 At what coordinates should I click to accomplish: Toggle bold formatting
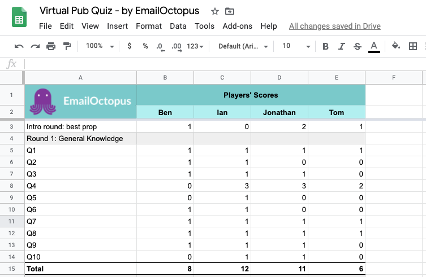[x=325, y=46]
